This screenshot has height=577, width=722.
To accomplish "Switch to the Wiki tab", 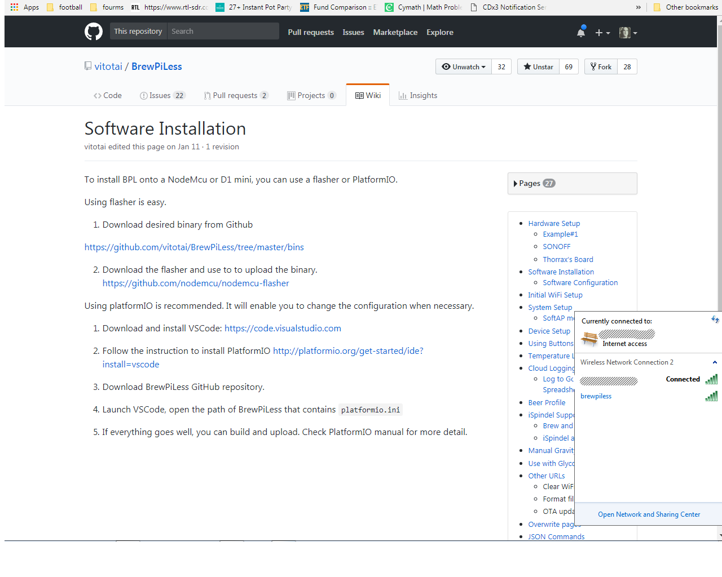I will coord(368,95).
